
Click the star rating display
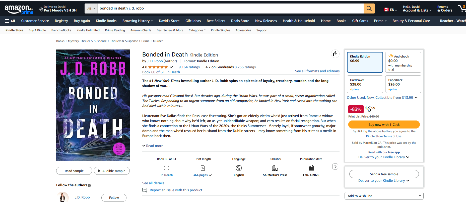(x=158, y=67)
